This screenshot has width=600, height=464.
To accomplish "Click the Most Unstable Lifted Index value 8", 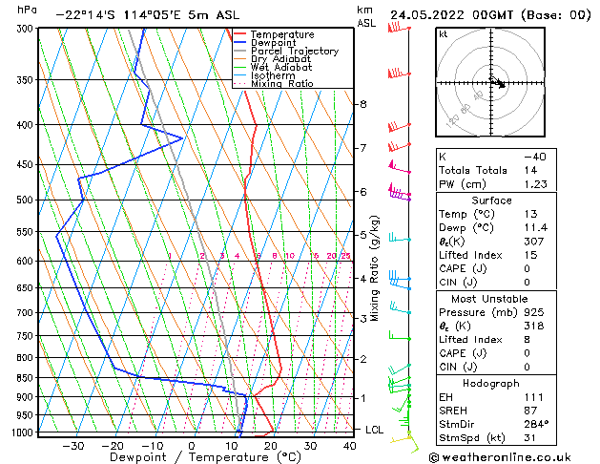I will [x=527, y=340].
